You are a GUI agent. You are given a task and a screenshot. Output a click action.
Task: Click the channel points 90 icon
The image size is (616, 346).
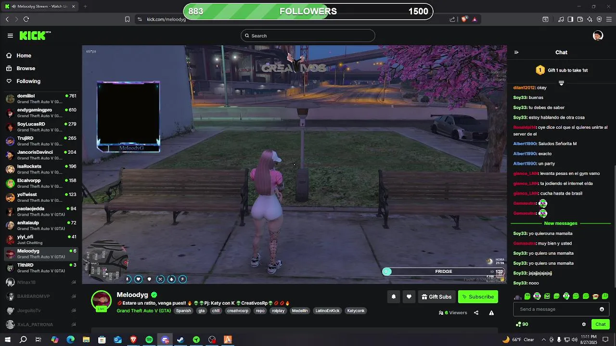522,324
